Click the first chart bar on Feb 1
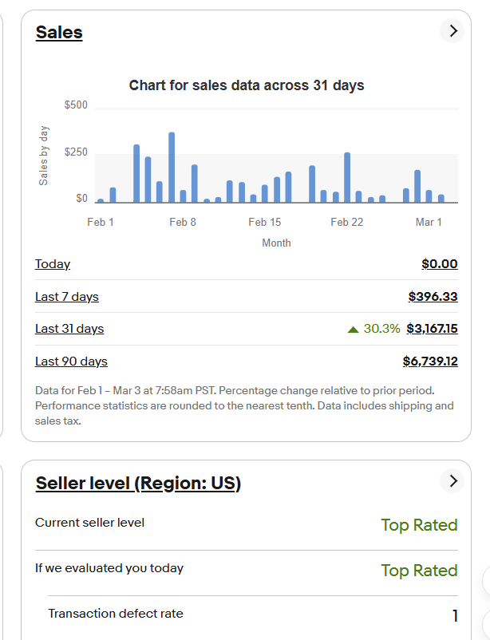 pos(99,199)
